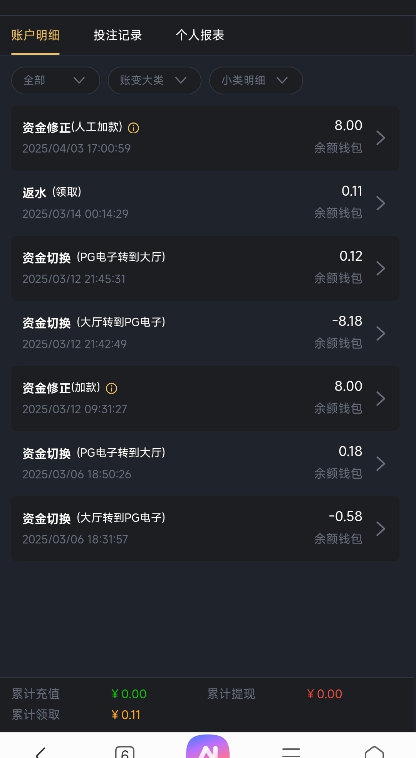Switch to the 投注记录 tab

117,35
